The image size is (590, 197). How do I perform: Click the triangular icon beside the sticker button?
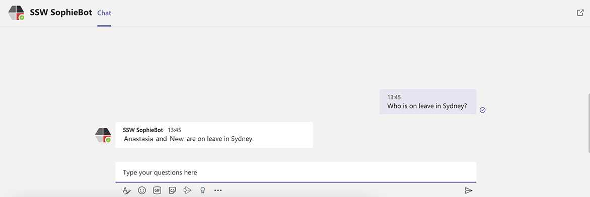tap(187, 190)
